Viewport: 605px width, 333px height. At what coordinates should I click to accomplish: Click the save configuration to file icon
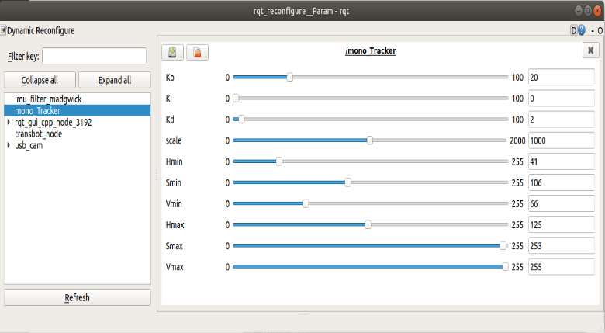[172, 52]
